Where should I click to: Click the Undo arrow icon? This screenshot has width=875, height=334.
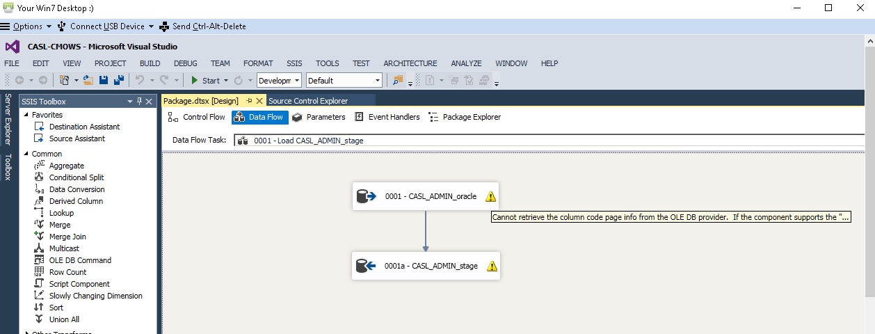click(138, 80)
